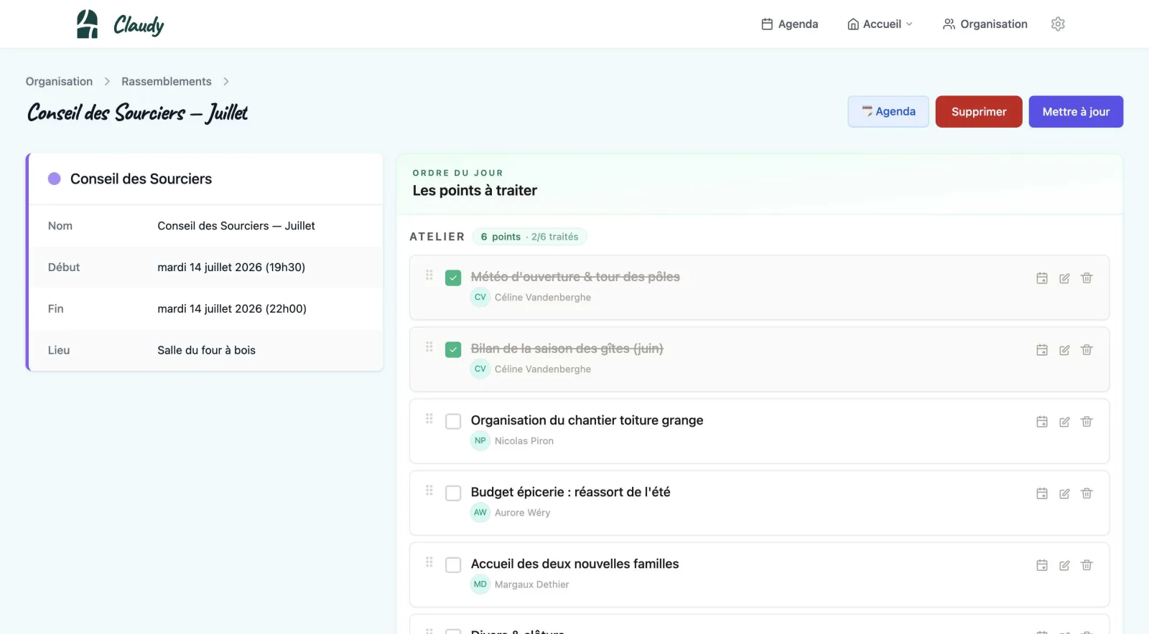The height and width of the screenshot is (634, 1149).
Task: Open the Agenda nav menu item
Action: 789,24
